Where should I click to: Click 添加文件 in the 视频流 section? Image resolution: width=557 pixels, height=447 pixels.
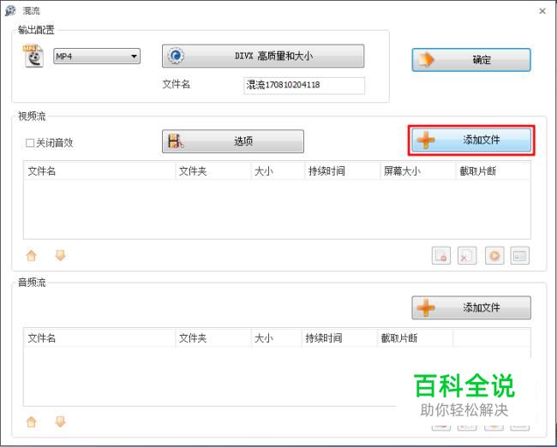471,140
